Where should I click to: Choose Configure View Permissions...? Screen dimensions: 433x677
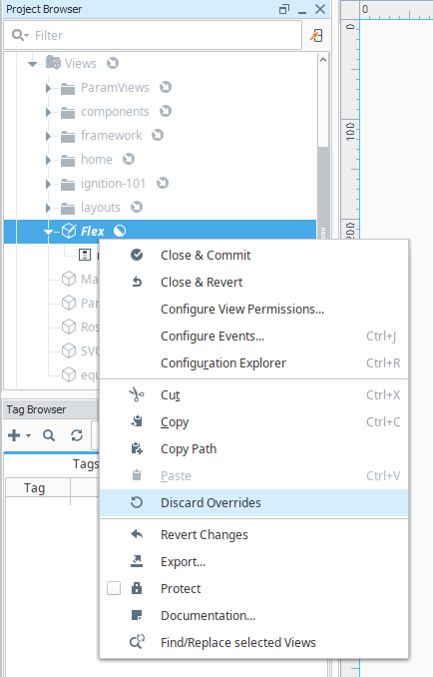242,310
